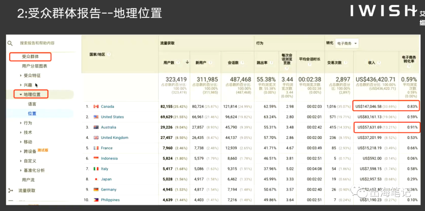The width and height of the screenshot is (425, 211).
Task: Open the Canada country link
Action: pos(107,107)
